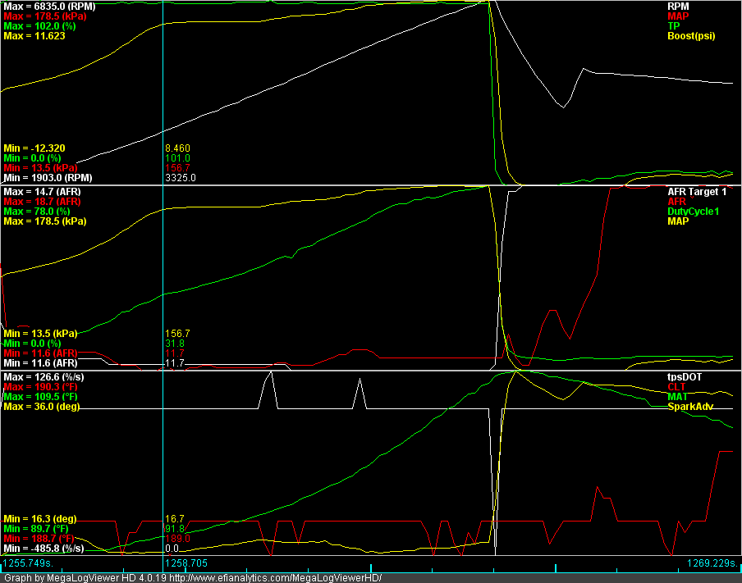This screenshot has height=583, width=742.
Task: Click the tpsDOT legend label
Action: (x=685, y=377)
